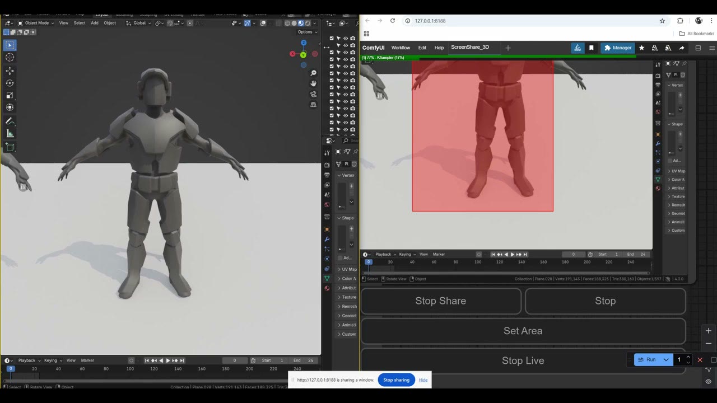The image size is (717, 403).
Task: Switch perspective/orthographic grid icon in viewport
Action: tap(314, 105)
